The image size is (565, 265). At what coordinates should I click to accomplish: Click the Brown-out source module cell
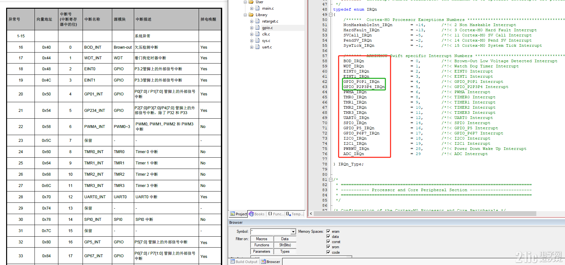click(x=123, y=47)
